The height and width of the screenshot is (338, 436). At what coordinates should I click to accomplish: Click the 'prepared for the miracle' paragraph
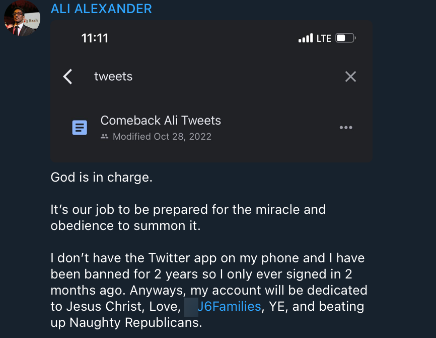click(188, 217)
